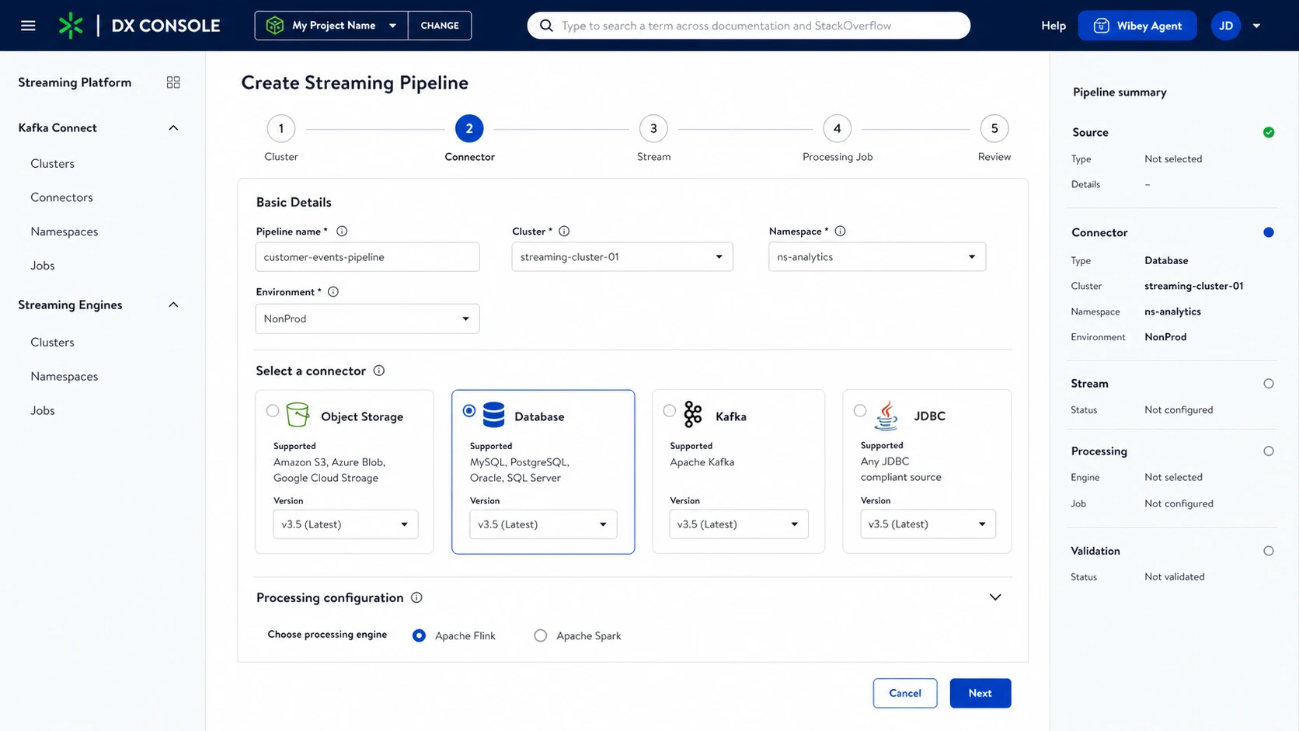Select the JDBC connector radio

[x=860, y=411]
